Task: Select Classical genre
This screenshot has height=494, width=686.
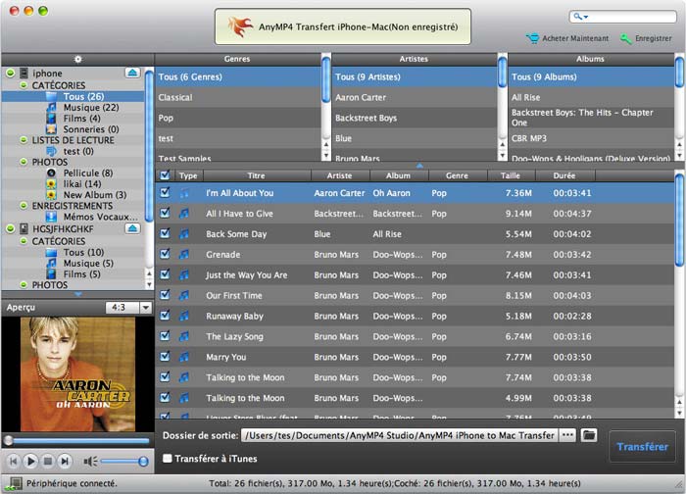Action: click(238, 97)
